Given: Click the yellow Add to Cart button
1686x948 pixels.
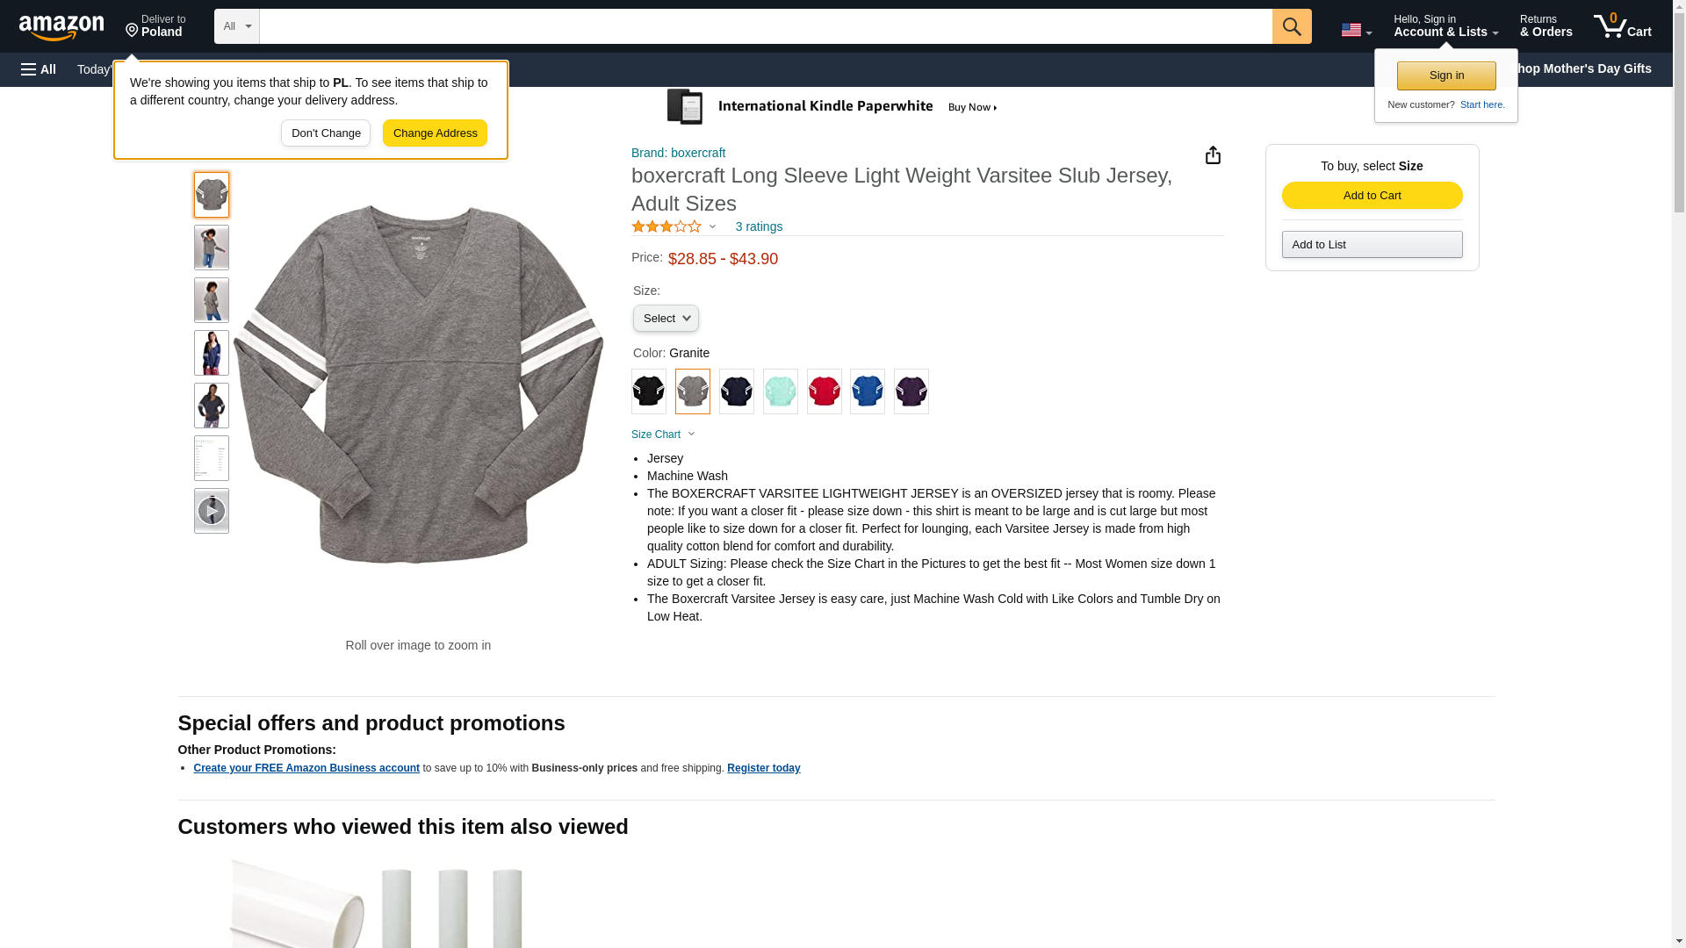Looking at the screenshot, I should [1372, 195].
